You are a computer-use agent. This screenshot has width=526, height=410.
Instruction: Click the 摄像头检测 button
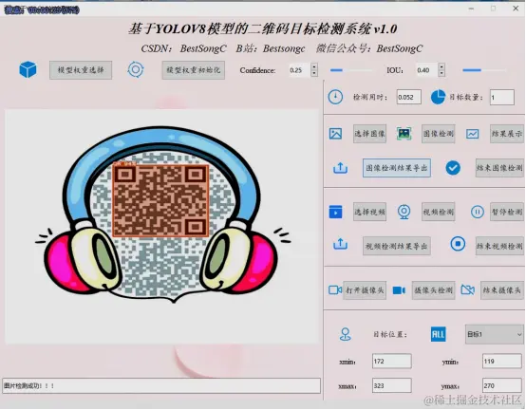tap(433, 290)
